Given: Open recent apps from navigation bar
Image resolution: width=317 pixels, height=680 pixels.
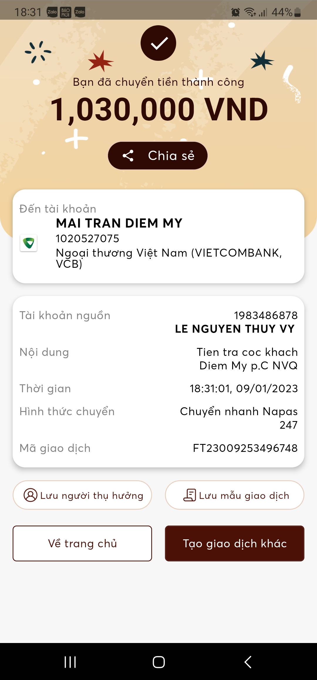Looking at the screenshot, I should pyautogui.click(x=70, y=662).
